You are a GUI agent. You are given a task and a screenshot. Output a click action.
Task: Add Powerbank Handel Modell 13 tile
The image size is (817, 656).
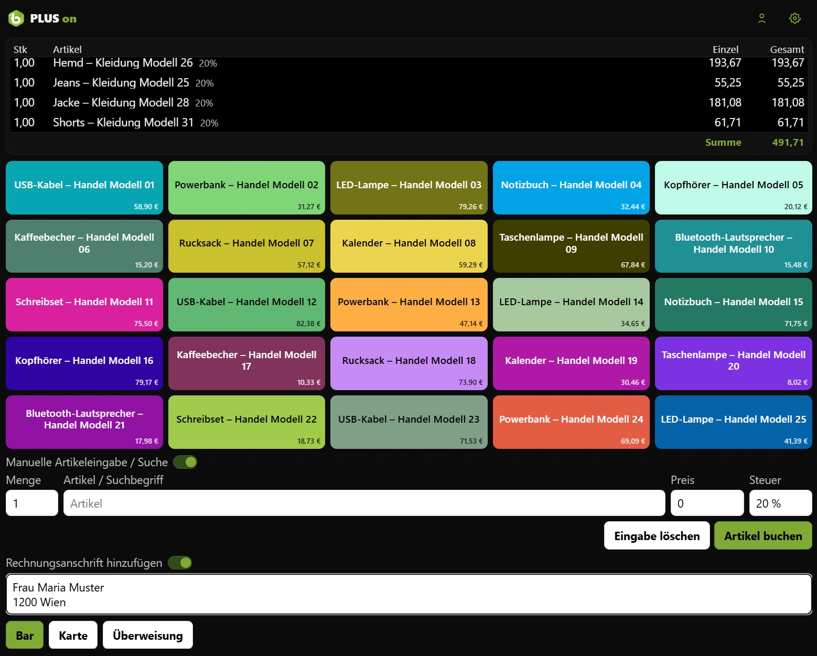pos(408,304)
